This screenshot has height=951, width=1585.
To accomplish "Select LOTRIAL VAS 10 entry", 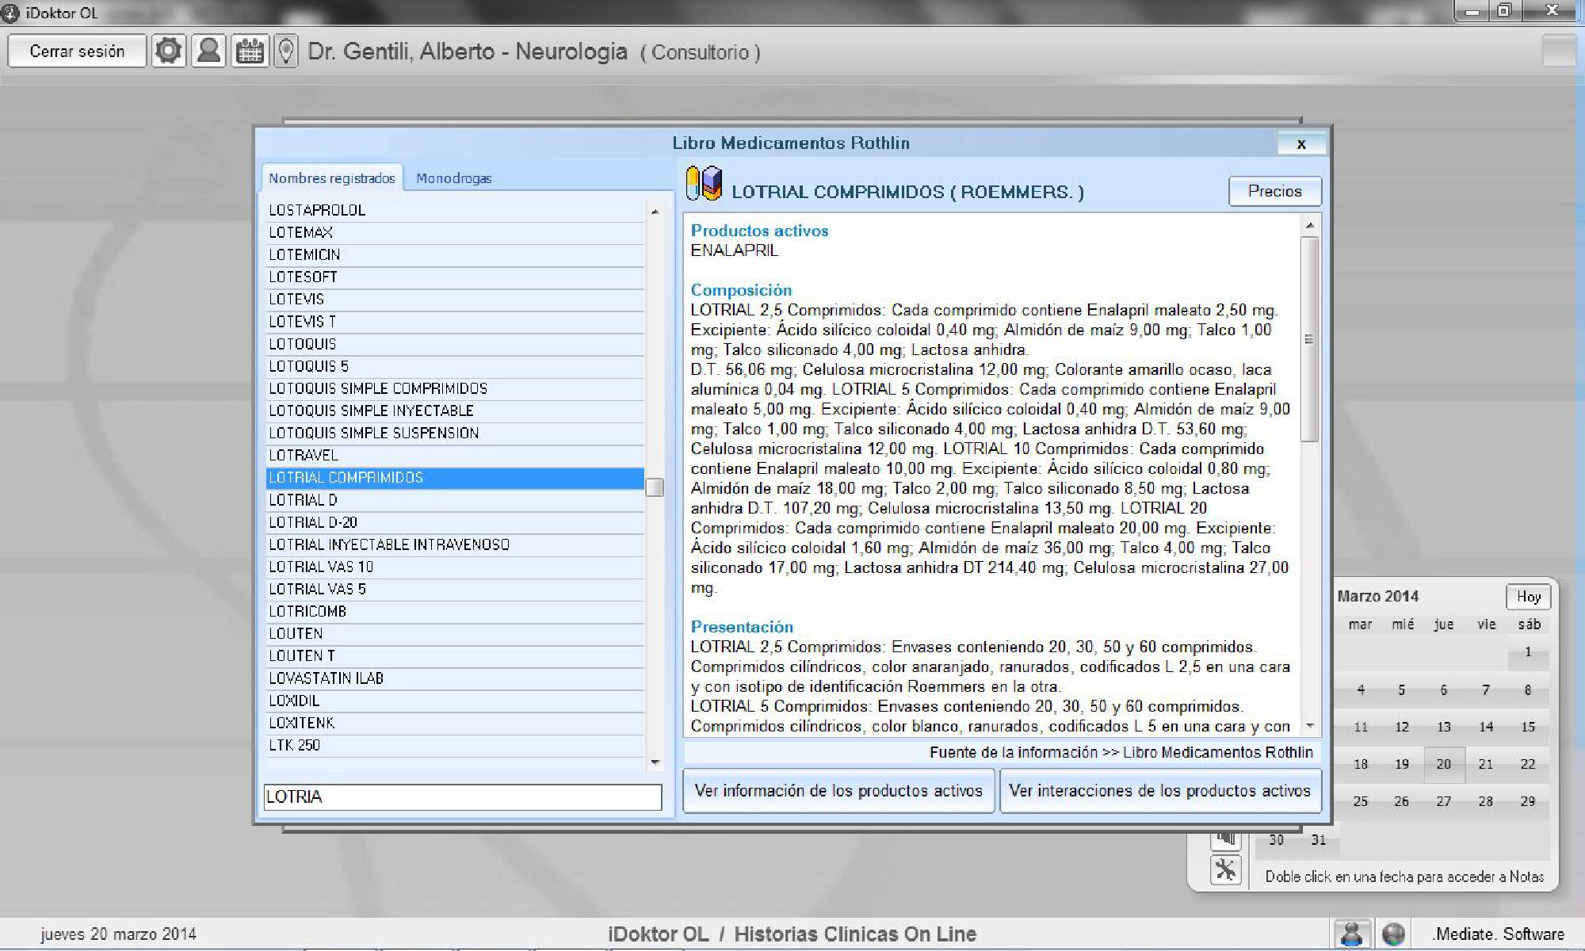I will click(455, 567).
